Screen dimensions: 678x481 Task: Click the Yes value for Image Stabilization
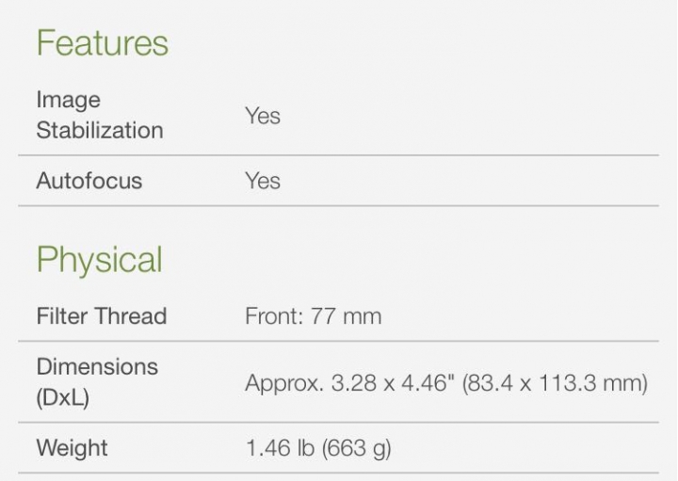click(263, 116)
